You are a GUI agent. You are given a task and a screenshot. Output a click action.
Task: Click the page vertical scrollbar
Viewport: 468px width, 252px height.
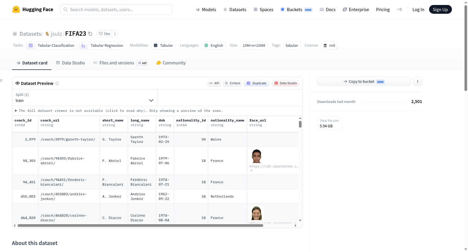pyautogui.click(x=466, y=48)
